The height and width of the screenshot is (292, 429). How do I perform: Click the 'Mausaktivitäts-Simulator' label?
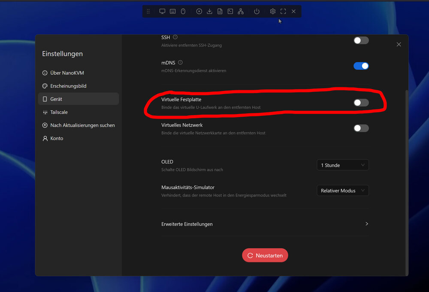coord(188,188)
